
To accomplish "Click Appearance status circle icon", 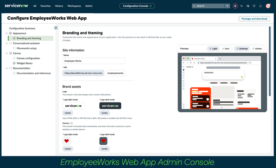I will pos(10,33).
